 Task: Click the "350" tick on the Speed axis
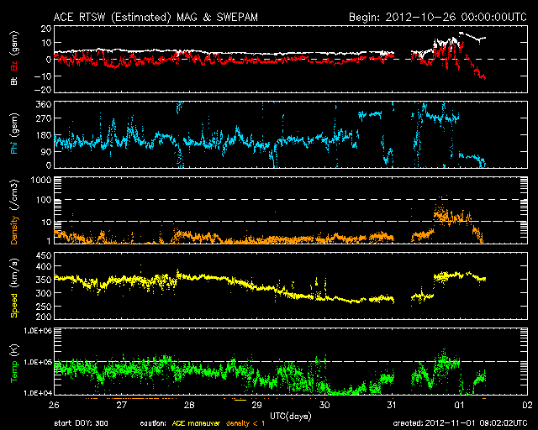44,280
